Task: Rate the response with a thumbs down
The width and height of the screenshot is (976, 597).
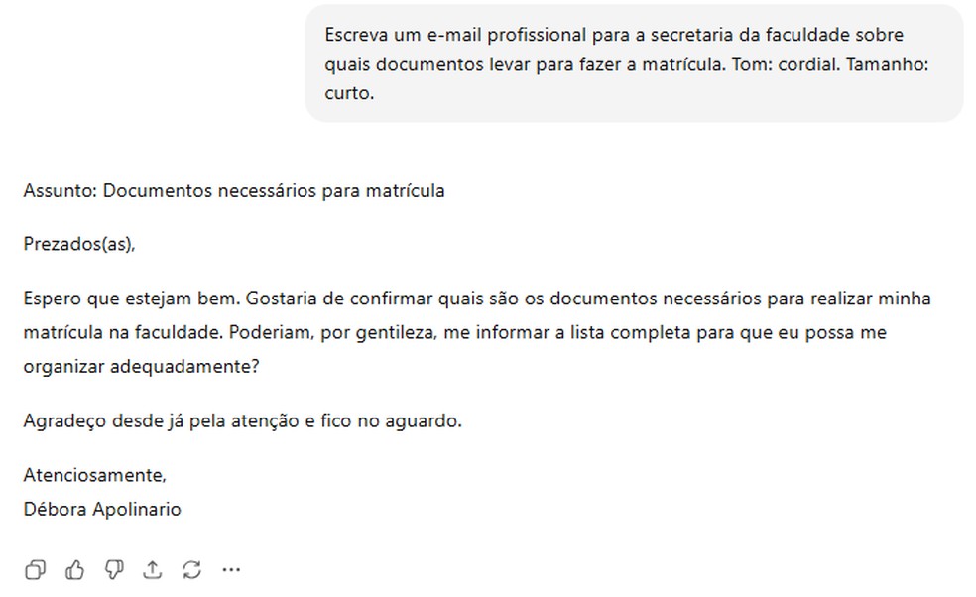Action: [x=115, y=570]
